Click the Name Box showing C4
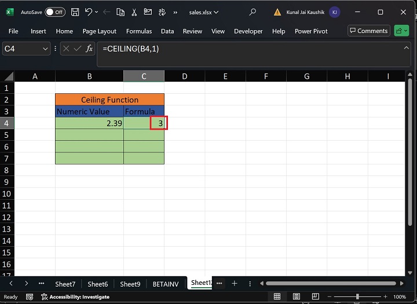Screen dimensions: 417x304 point(23,49)
